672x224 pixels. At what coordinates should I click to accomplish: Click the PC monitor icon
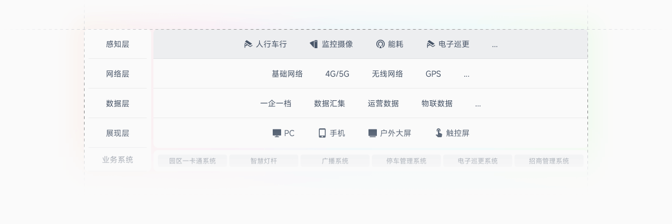pos(277,133)
